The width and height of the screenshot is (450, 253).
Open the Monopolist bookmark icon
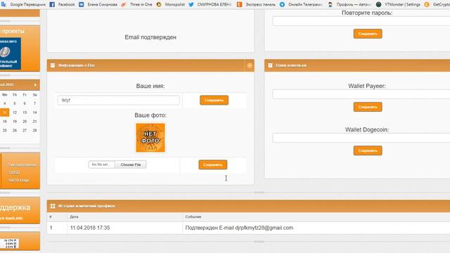click(159, 4)
